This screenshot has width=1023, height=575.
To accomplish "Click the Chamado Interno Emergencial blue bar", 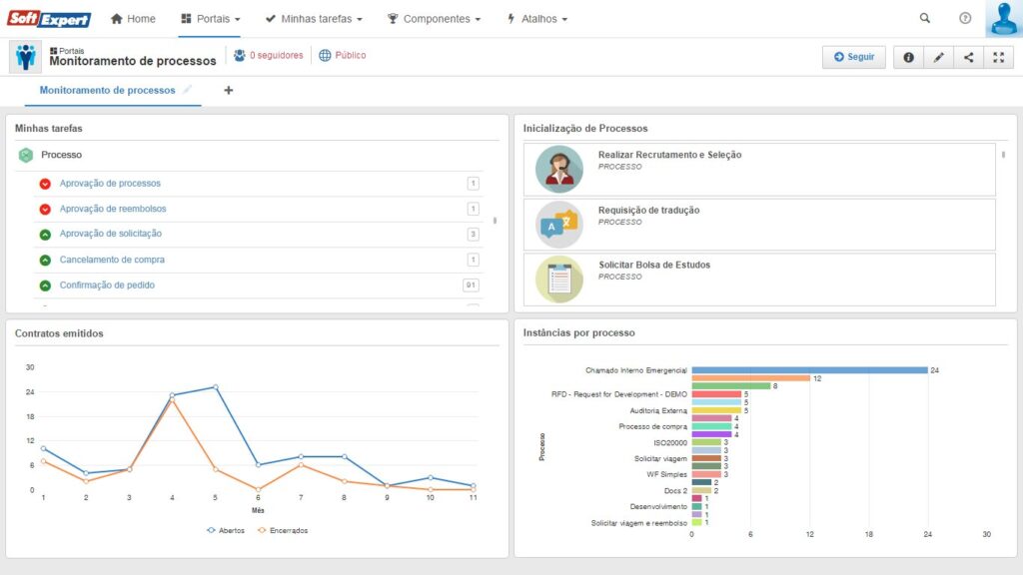I will 809,370.
